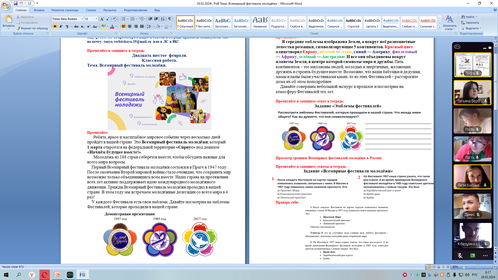The width and height of the screenshot is (498, 280).
Task: Open line spacing dropdown
Action: click(x=150, y=26)
